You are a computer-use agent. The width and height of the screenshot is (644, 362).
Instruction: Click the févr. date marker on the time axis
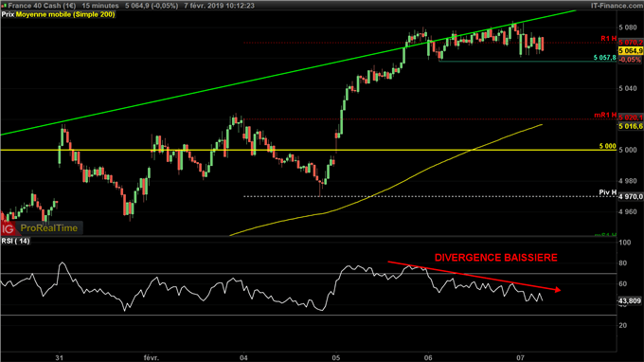(x=152, y=358)
